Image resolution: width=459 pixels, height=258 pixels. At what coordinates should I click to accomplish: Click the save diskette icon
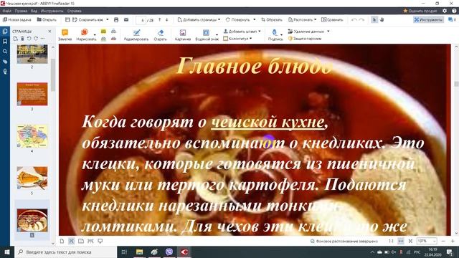click(67, 19)
